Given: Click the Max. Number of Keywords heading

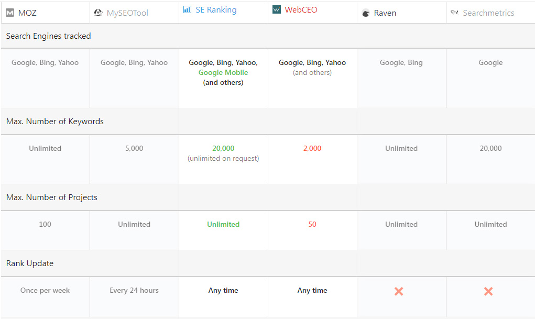Looking at the screenshot, I should [x=54, y=122].
